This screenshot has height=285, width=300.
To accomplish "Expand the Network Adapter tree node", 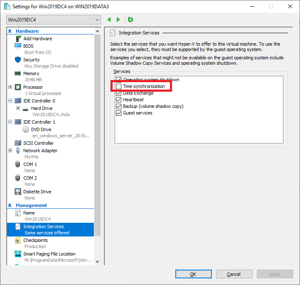I will coord(10,151).
